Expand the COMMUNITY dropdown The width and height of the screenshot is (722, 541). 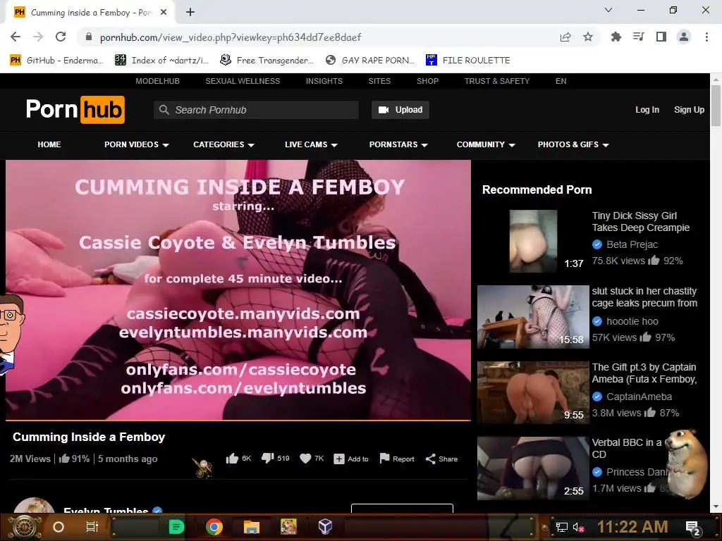(486, 144)
